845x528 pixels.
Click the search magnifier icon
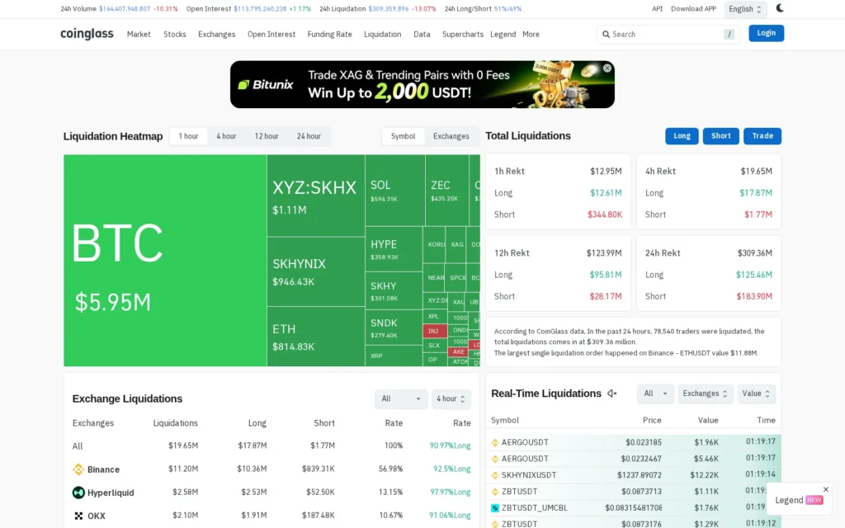[606, 34]
